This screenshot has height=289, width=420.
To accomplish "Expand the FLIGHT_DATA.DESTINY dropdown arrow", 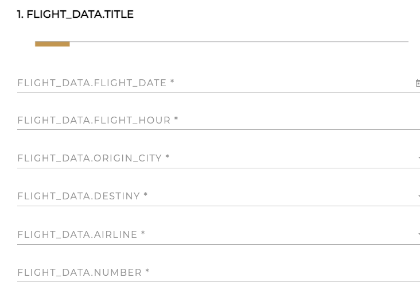I will (x=418, y=196).
